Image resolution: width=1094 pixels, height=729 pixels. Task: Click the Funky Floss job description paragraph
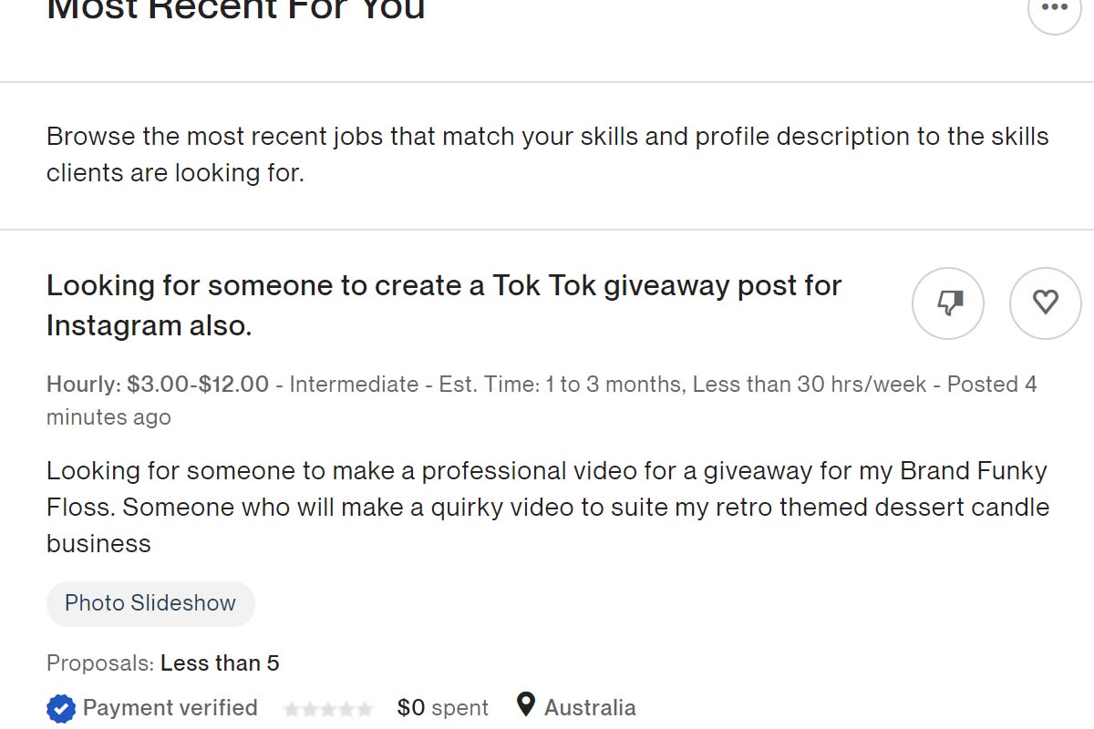(548, 508)
